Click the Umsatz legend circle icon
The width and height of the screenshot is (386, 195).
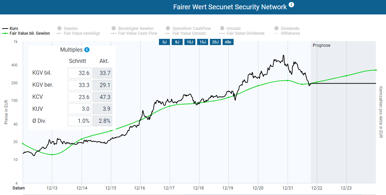(x=222, y=28)
